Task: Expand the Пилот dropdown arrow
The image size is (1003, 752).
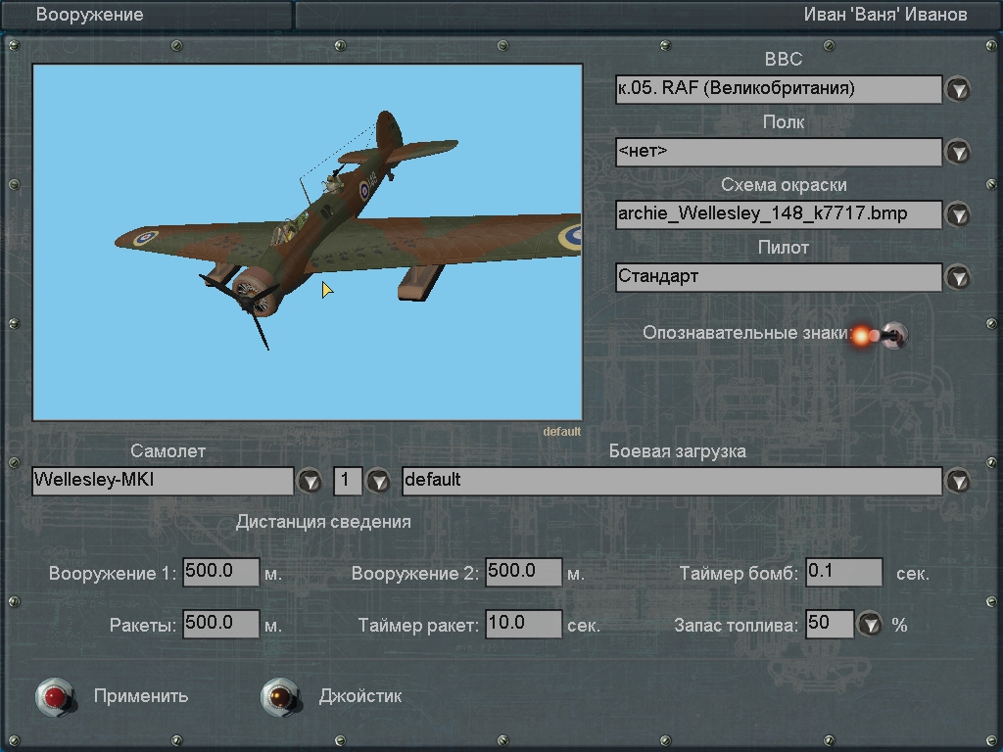Action: click(957, 277)
